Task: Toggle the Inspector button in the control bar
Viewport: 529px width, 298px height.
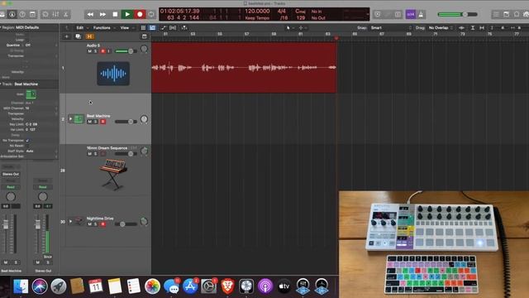Action: tap(12, 15)
